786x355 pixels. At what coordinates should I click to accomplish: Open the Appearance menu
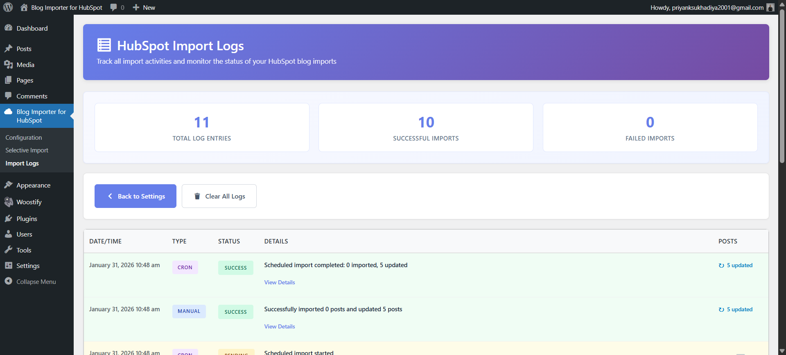click(x=33, y=185)
